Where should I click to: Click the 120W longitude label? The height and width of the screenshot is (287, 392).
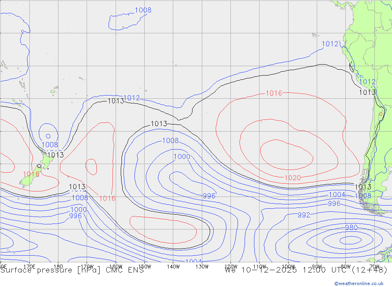point(231,267)
